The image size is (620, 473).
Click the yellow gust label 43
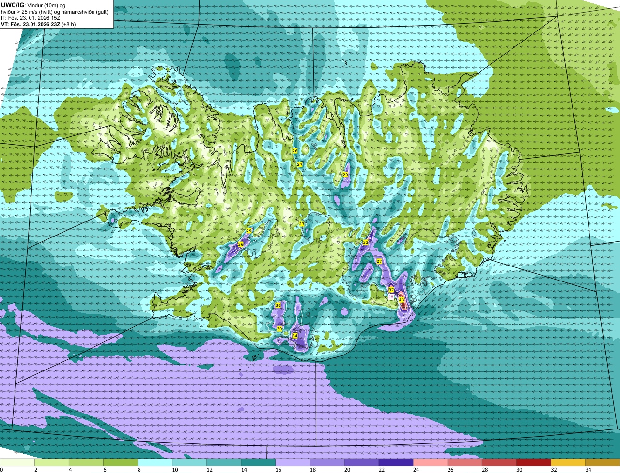coord(402,300)
